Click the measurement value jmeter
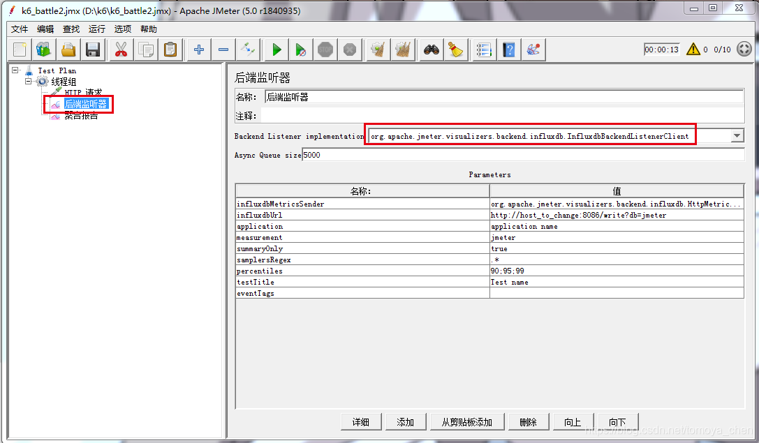Image resolution: width=759 pixels, height=443 pixels. click(617, 237)
